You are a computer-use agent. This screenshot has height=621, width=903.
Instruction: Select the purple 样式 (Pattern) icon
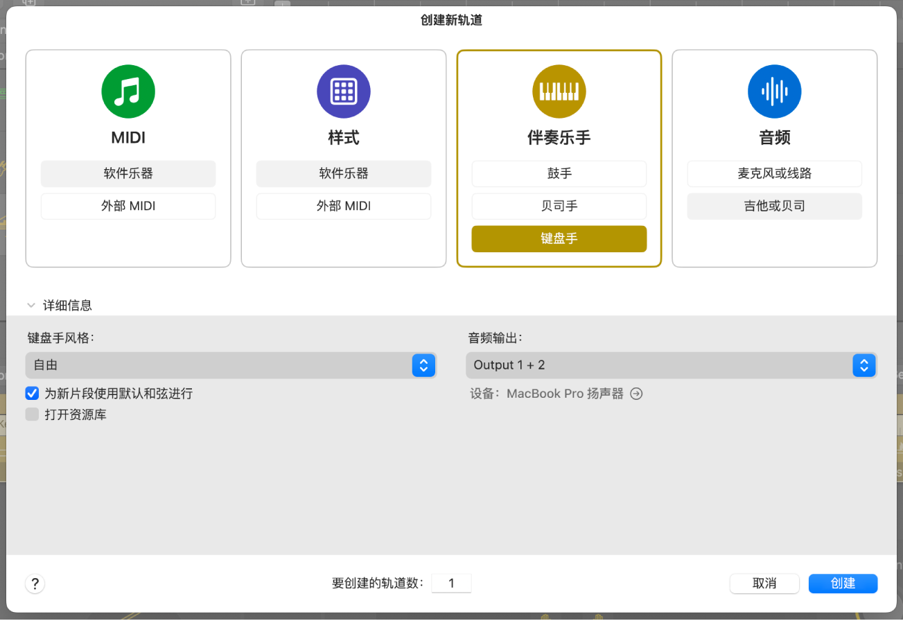click(x=343, y=91)
